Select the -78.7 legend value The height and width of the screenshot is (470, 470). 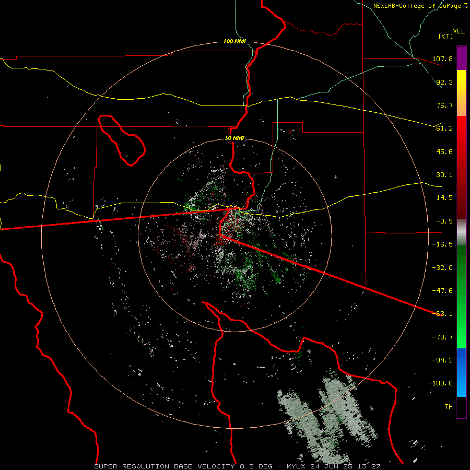442,337
